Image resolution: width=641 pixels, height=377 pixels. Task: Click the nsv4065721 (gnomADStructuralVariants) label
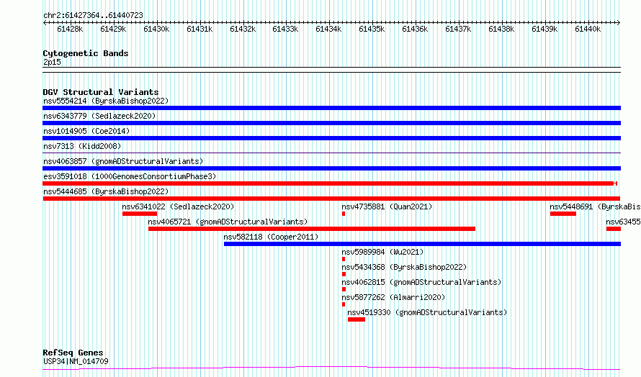228,222
